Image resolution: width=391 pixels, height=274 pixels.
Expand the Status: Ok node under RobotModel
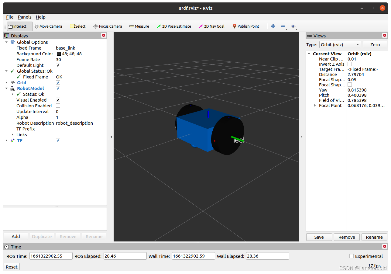pyautogui.click(x=12, y=94)
